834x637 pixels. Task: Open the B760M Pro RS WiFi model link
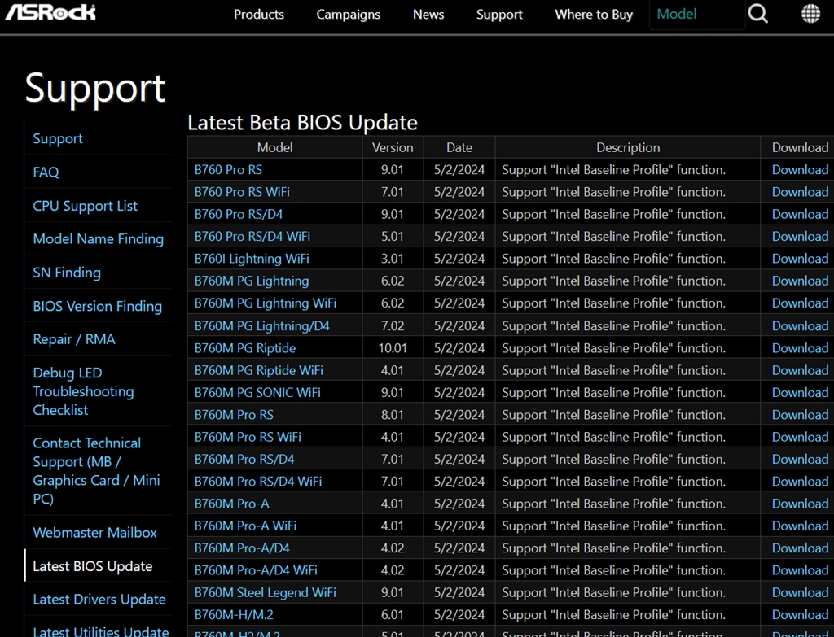[x=248, y=437]
